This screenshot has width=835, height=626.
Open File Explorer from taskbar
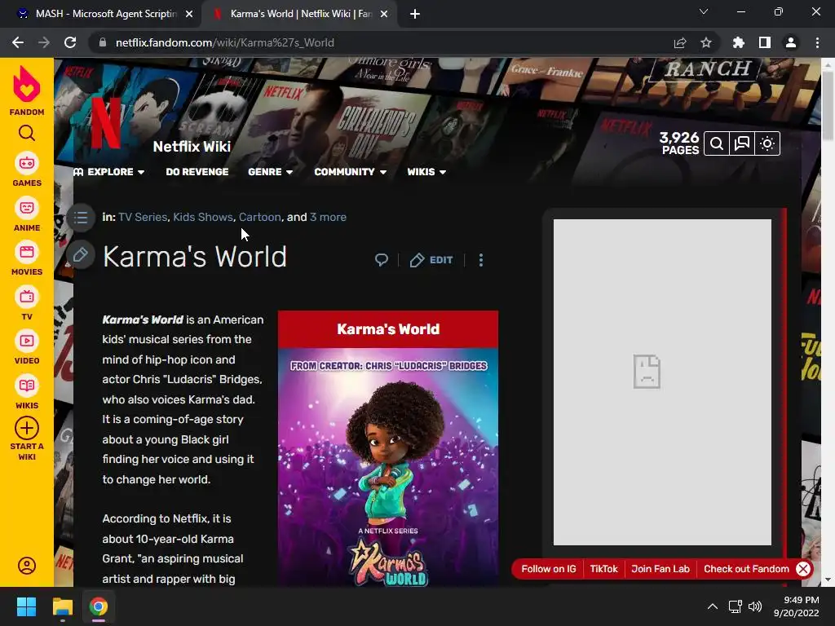click(62, 606)
